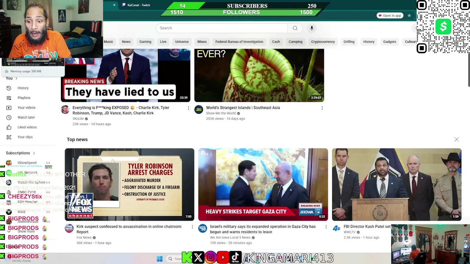Play FBI Director press conference thumbnail
The height and width of the screenshot is (264, 470).
tap(397, 184)
